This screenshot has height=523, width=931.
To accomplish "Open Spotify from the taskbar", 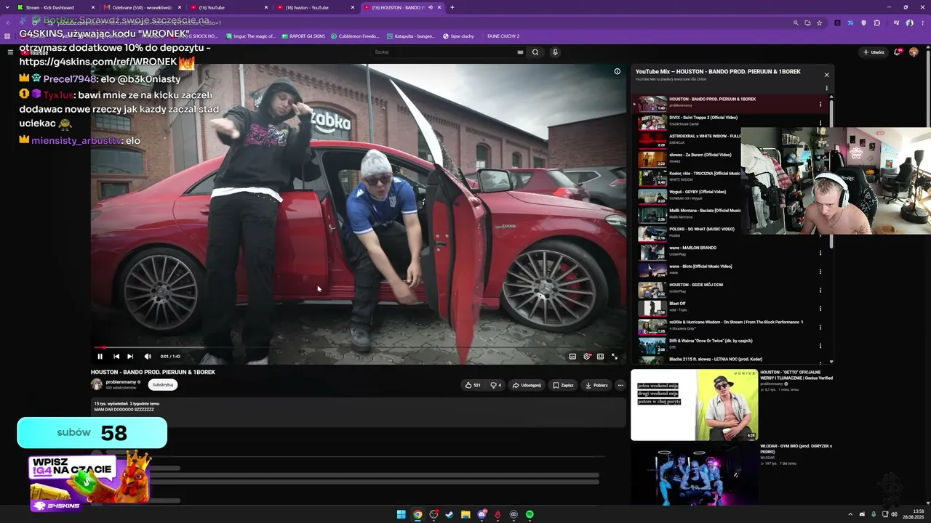I will coord(530,514).
